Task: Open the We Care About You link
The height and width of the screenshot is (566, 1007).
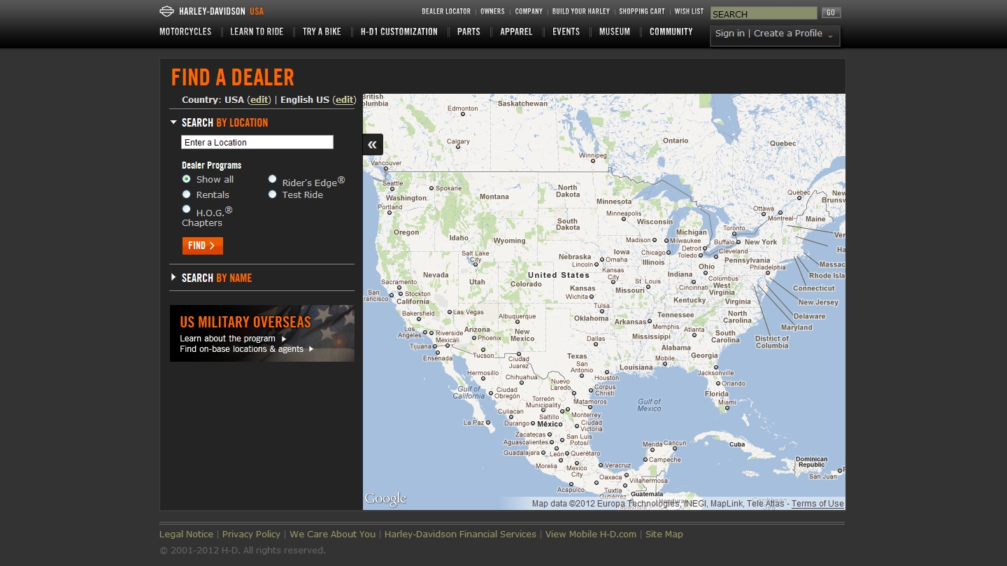Action: (x=332, y=534)
